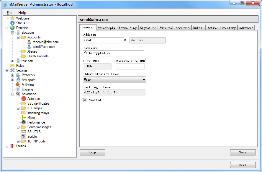Collapse the Settings tree node
262x172 pixels.
pyautogui.click(x=7, y=70)
